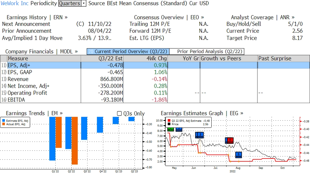The height and width of the screenshot is (174, 310).
Task: Click the Q3'22 blue estimate bar
Action: click(84, 128)
